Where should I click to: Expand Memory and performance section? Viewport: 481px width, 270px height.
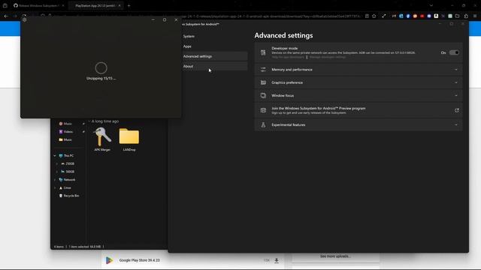pos(358,70)
